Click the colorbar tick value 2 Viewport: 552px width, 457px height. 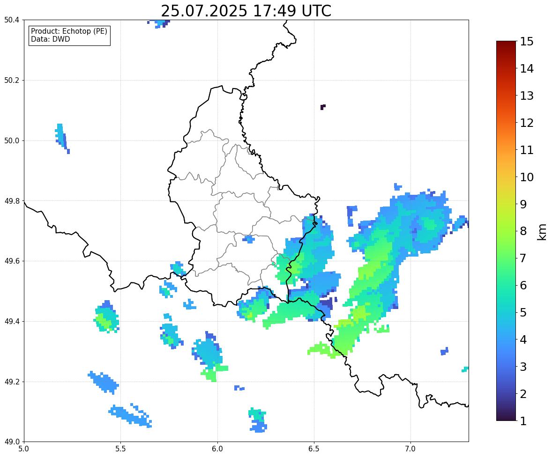coord(523,394)
